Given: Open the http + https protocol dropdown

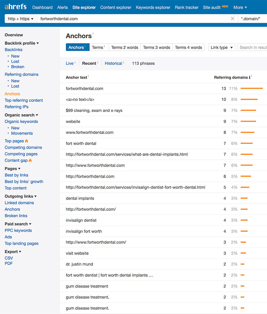Looking at the screenshot, I should coord(21,19).
